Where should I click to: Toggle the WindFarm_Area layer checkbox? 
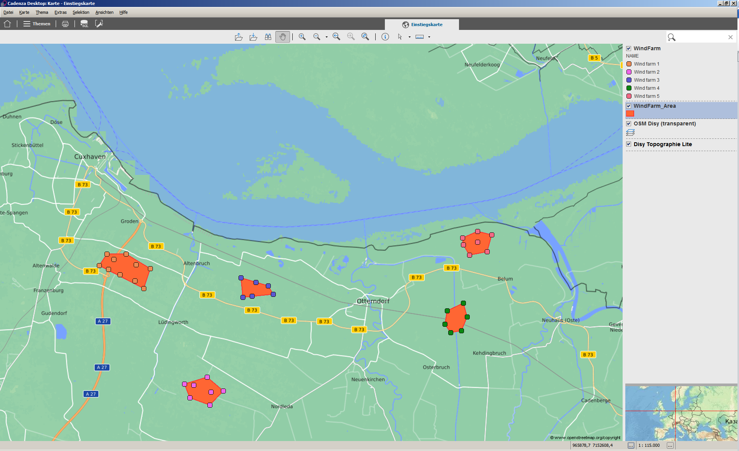tap(629, 106)
